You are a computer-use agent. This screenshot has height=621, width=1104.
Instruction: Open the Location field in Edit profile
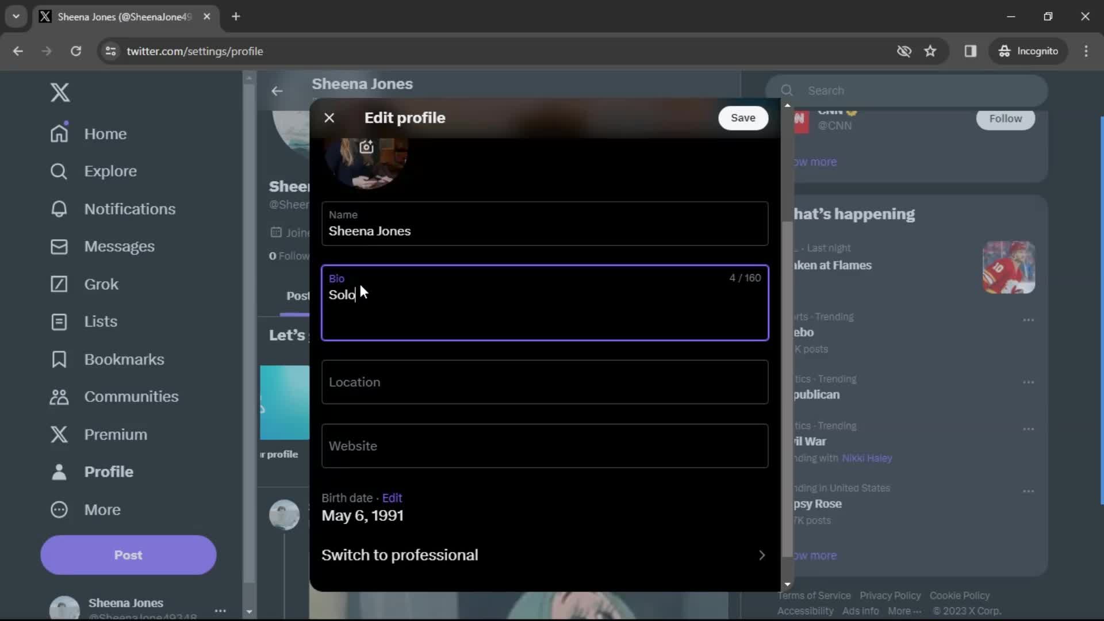coord(546,382)
